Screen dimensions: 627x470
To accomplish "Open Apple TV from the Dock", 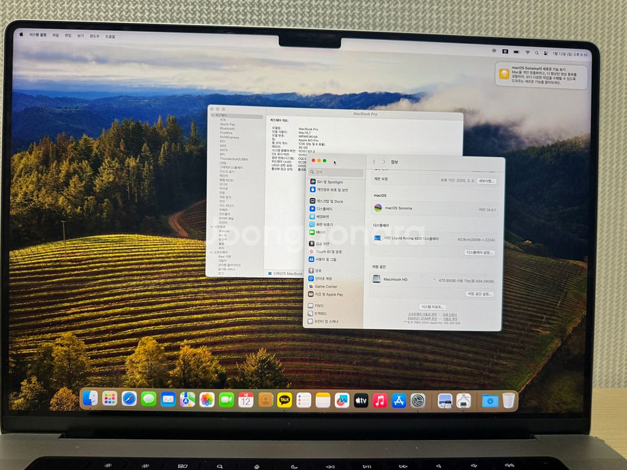I will pos(361,400).
